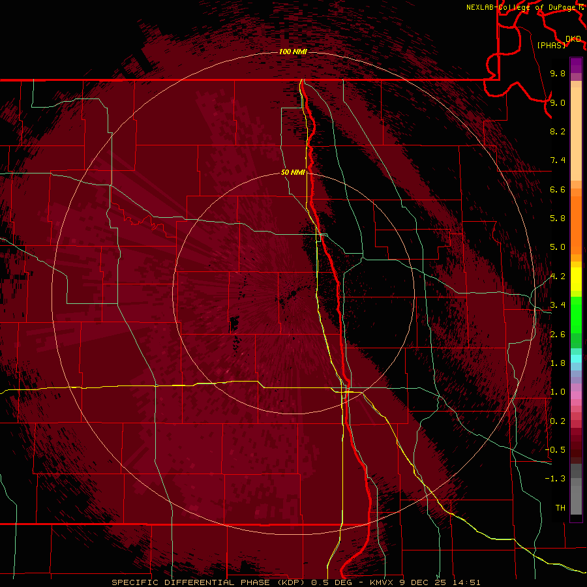Viewport: 587px width, 587px height.
Task: Click the 1.8 value on the scale
Action: 558,363
